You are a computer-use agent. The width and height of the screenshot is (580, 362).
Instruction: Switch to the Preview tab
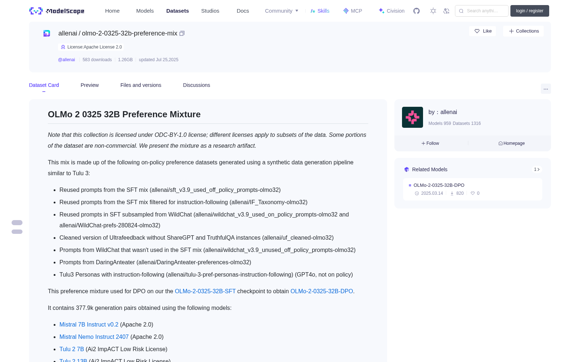pyautogui.click(x=90, y=85)
